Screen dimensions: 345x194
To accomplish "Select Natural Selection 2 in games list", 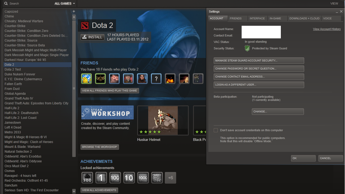I will pyautogui.click(x=37, y=152).
